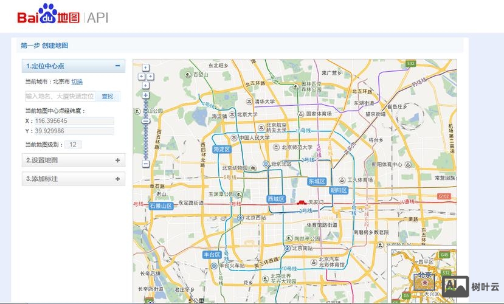
Task: Click the 石景山区 district label
Action: [x=161, y=206]
